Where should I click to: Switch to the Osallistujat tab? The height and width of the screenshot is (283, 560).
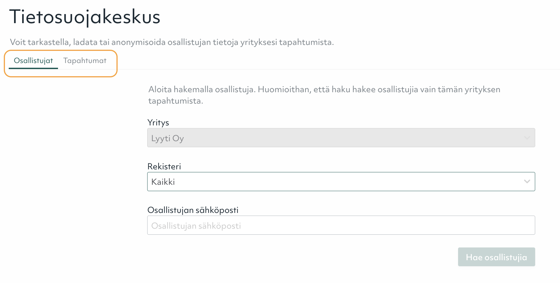tap(33, 61)
